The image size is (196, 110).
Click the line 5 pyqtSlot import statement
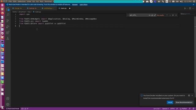coord(42,24)
